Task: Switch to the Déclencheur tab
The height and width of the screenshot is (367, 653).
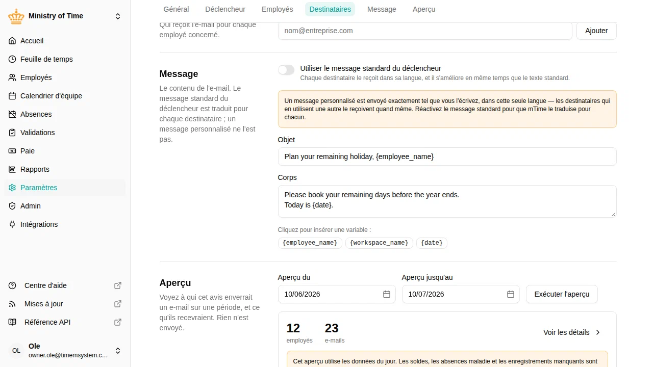Action: (225, 9)
